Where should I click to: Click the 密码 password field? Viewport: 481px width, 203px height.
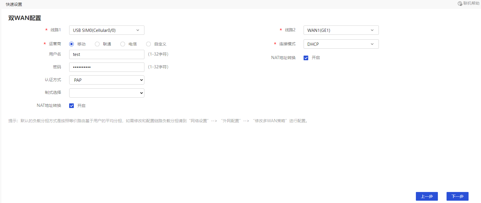107,67
